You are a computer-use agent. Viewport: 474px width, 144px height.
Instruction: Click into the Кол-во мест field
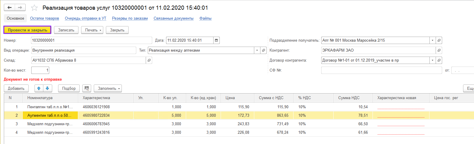[x=40, y=70]
